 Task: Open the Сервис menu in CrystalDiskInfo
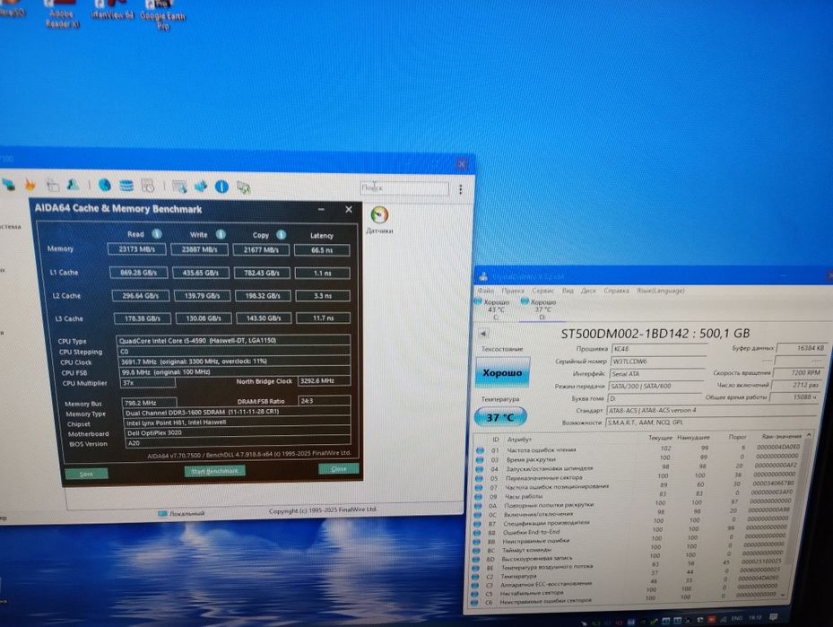coord(543,291)
